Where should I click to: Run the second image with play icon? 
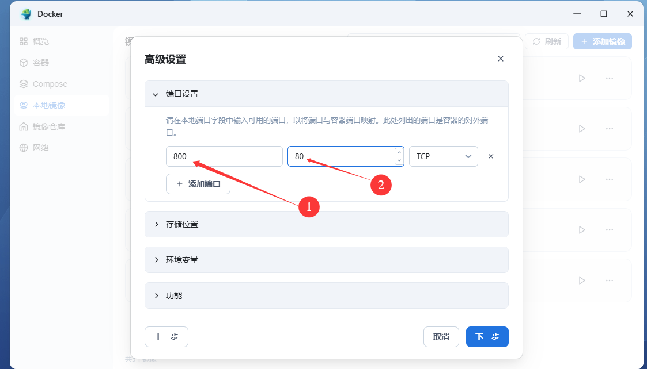click(x=582, y=129)
